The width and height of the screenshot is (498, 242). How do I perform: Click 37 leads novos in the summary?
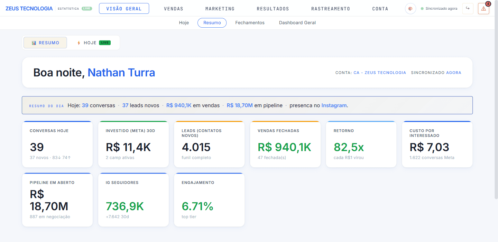click(141, 105)
